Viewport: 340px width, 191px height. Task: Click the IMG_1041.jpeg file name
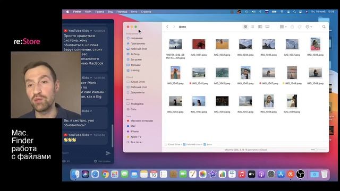click(200, 83)
